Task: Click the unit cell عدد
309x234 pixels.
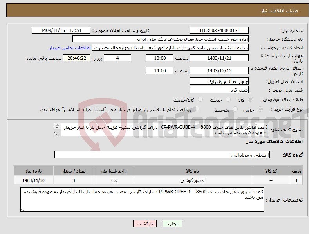Action: pos(114,180)
